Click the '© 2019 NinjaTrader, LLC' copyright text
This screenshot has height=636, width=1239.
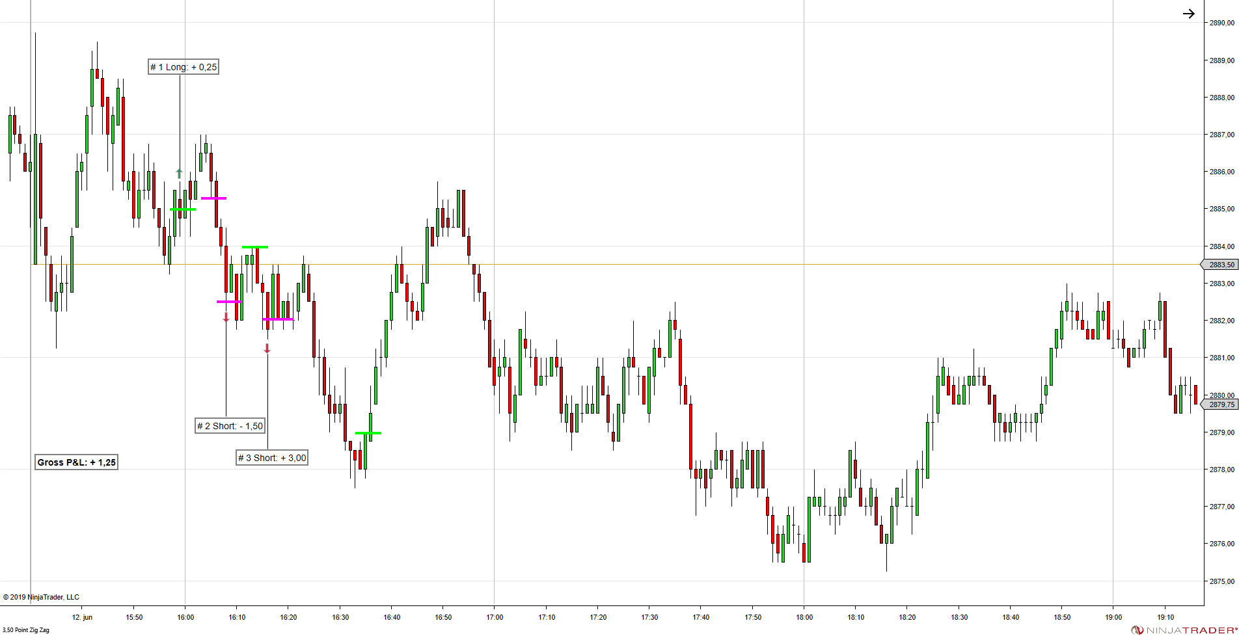(41, 597)
